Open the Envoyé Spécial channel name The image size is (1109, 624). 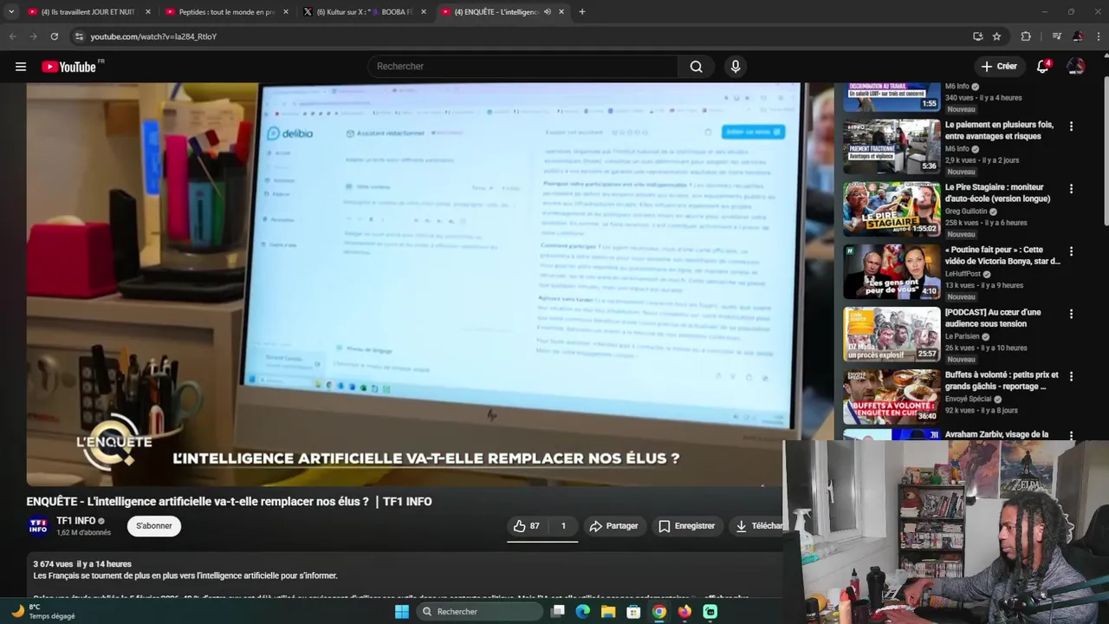point(968,399)
